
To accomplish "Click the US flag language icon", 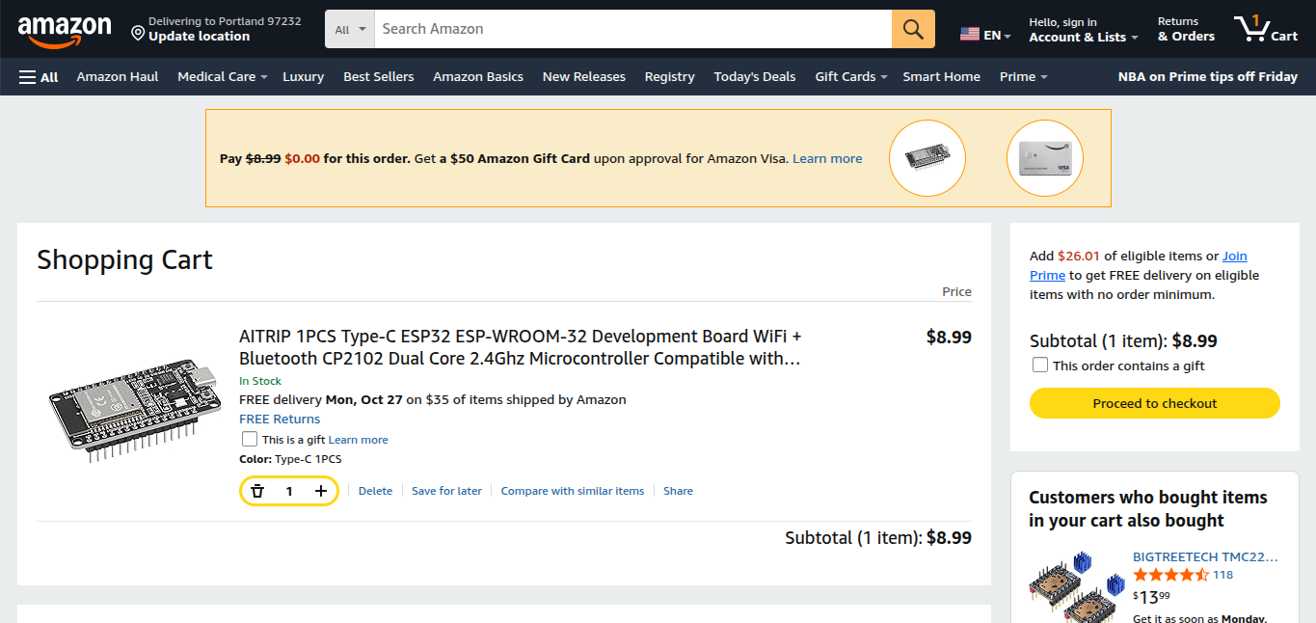I will (x=970, y=34).
